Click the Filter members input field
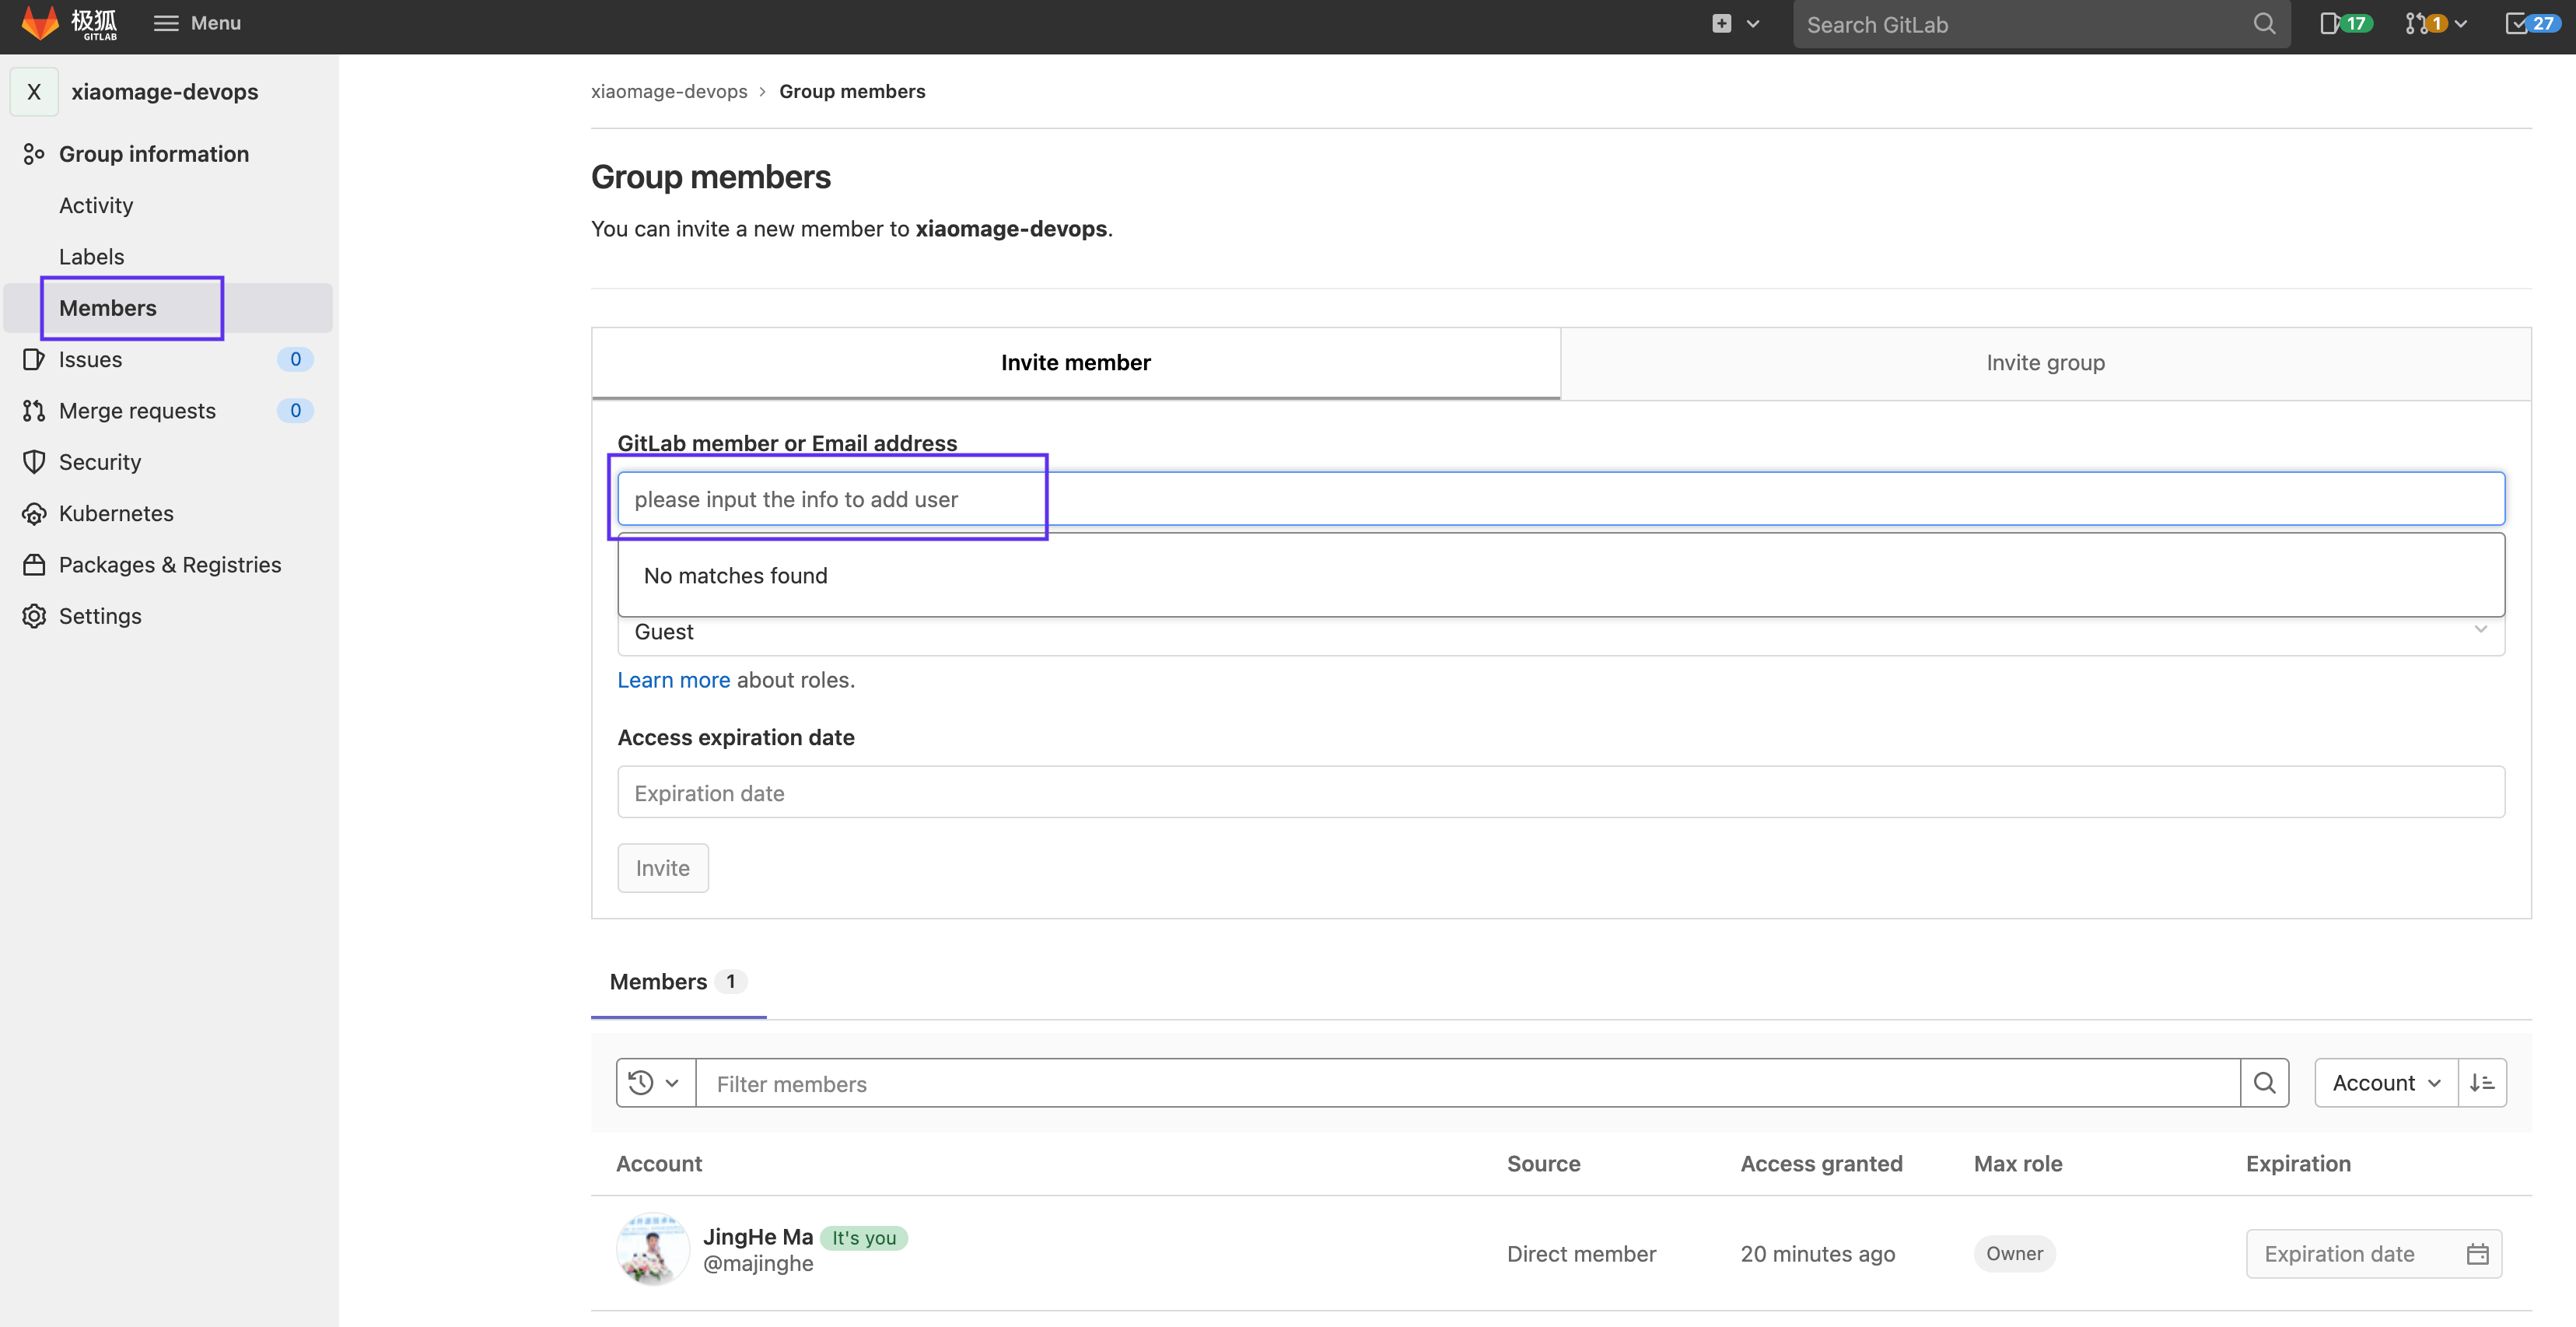 1467,1084
